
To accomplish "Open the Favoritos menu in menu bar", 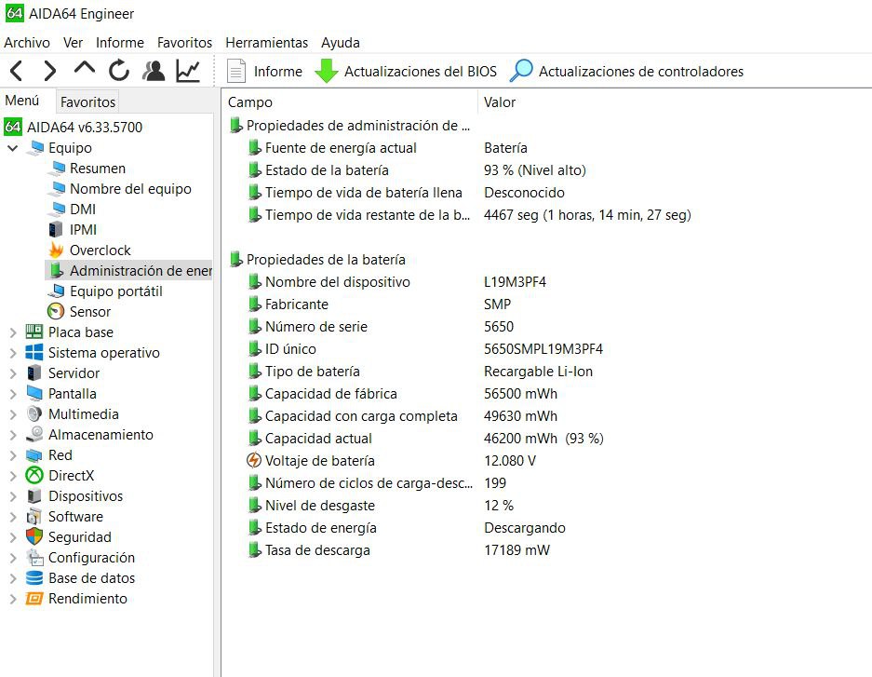I will click(184, 42).
